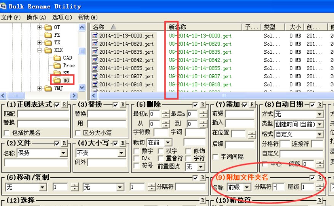Sort by the 类型 column header
This screenshot has width=334, height=206.
(x=273, y=27)
